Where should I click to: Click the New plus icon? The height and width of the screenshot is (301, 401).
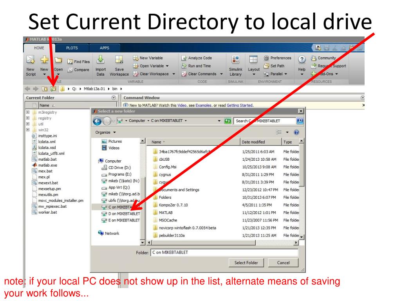click(x=44, y=60)
